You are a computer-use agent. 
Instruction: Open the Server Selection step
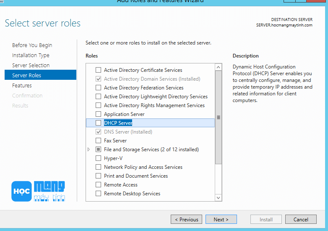(x=31, y=66)
